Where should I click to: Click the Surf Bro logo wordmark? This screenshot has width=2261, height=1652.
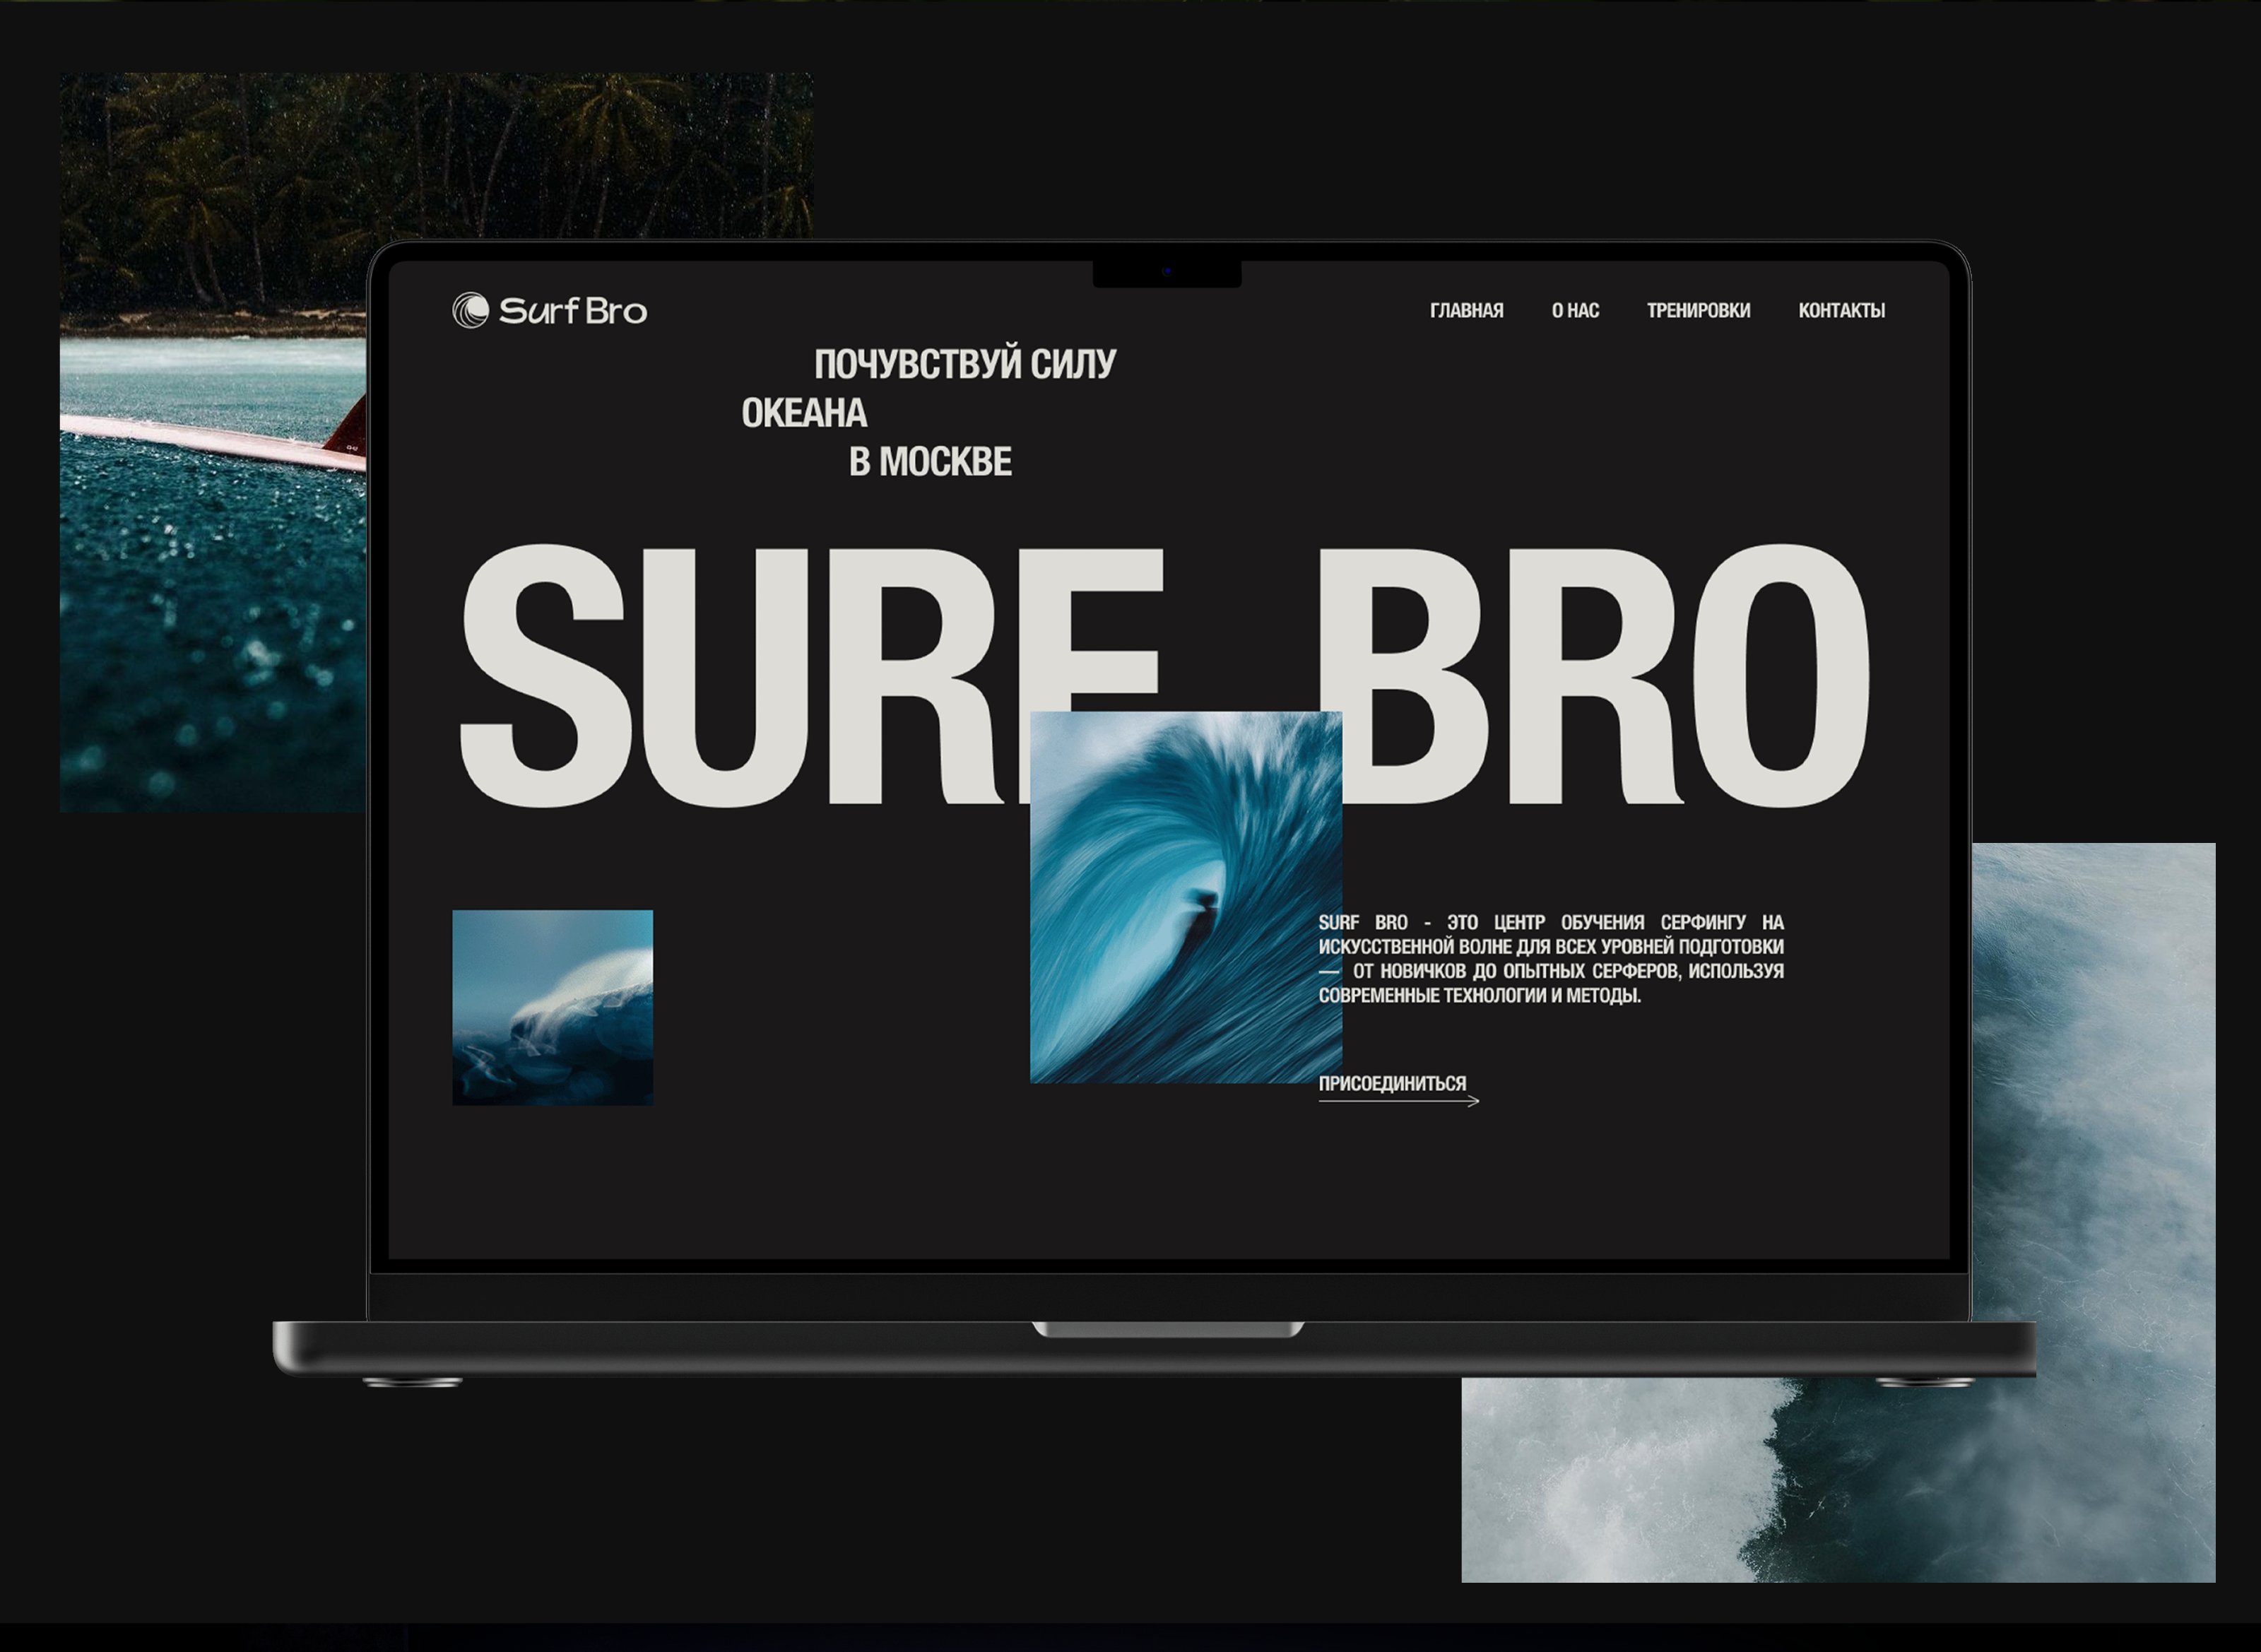(x=572, y=311)
